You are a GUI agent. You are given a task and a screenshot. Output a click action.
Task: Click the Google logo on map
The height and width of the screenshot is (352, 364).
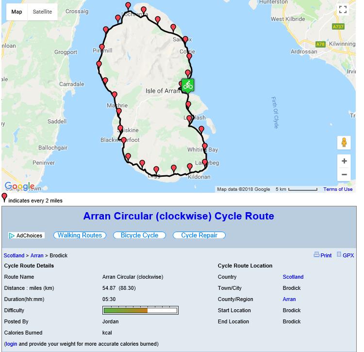point(19,186)
